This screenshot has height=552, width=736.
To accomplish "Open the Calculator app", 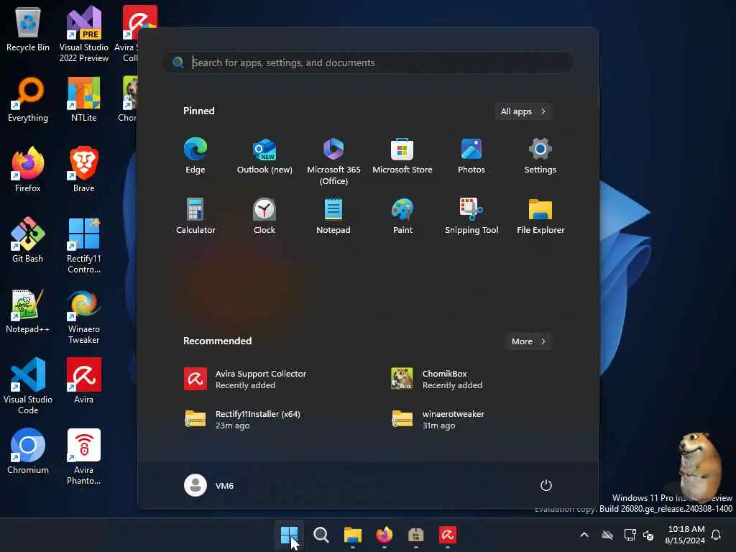I will 195,216.
